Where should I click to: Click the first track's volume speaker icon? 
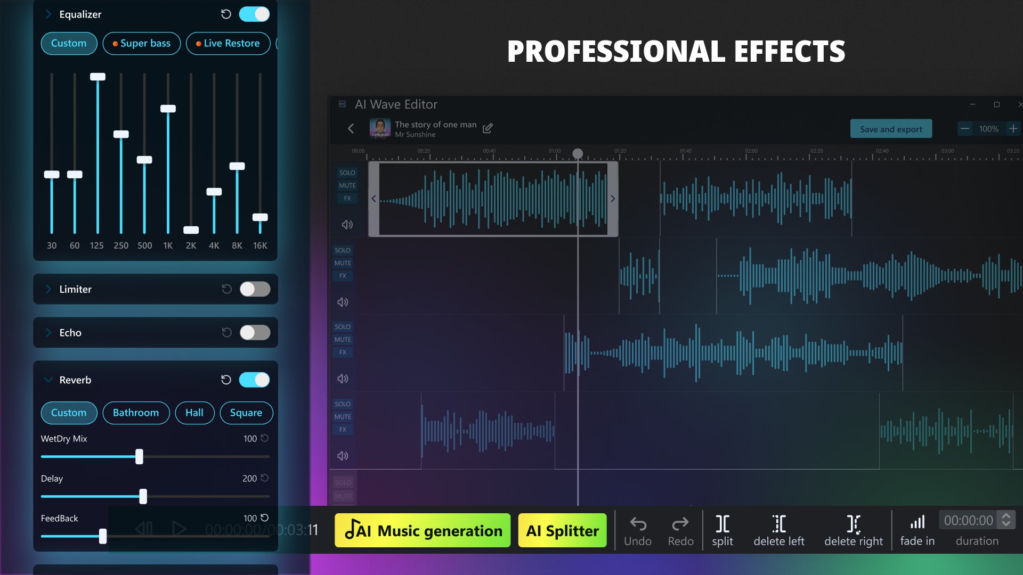(347, 225)
